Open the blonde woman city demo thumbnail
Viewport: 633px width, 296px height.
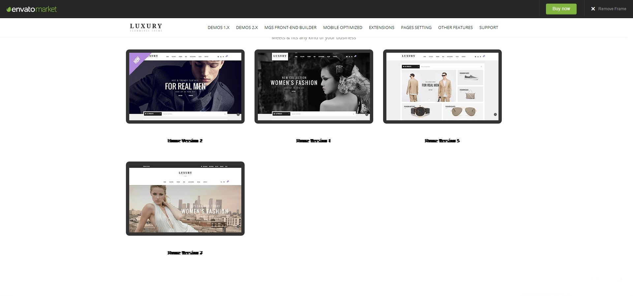click(185, 199)
